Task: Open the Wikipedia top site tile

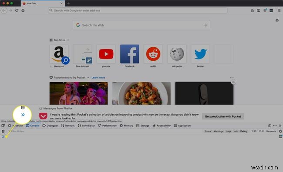Action: pos(177,54)
